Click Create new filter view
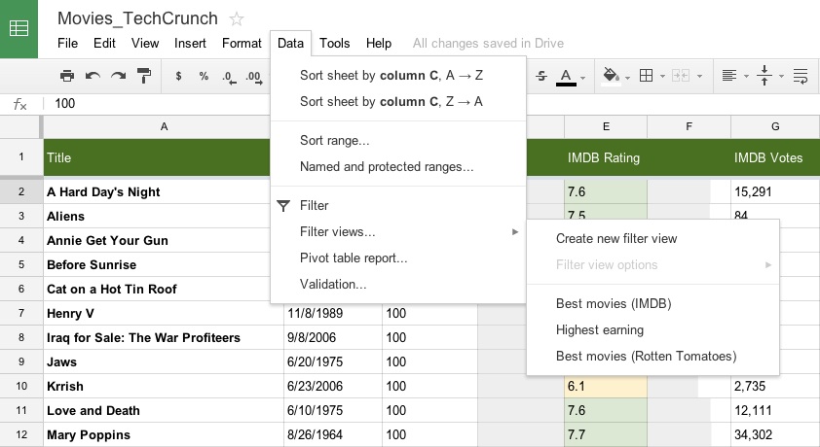The image size is (820, 447). [615, 239]
